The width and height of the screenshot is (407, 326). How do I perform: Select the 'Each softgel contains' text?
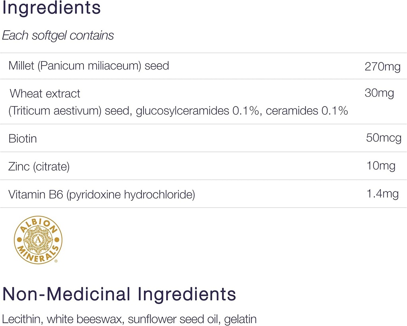(58, 35)
